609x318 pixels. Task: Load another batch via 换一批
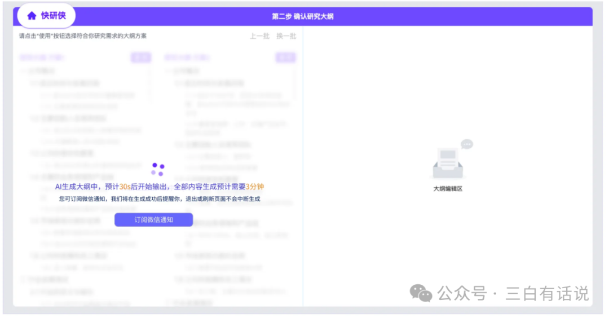pyautogui.click(x=286, y=36)
